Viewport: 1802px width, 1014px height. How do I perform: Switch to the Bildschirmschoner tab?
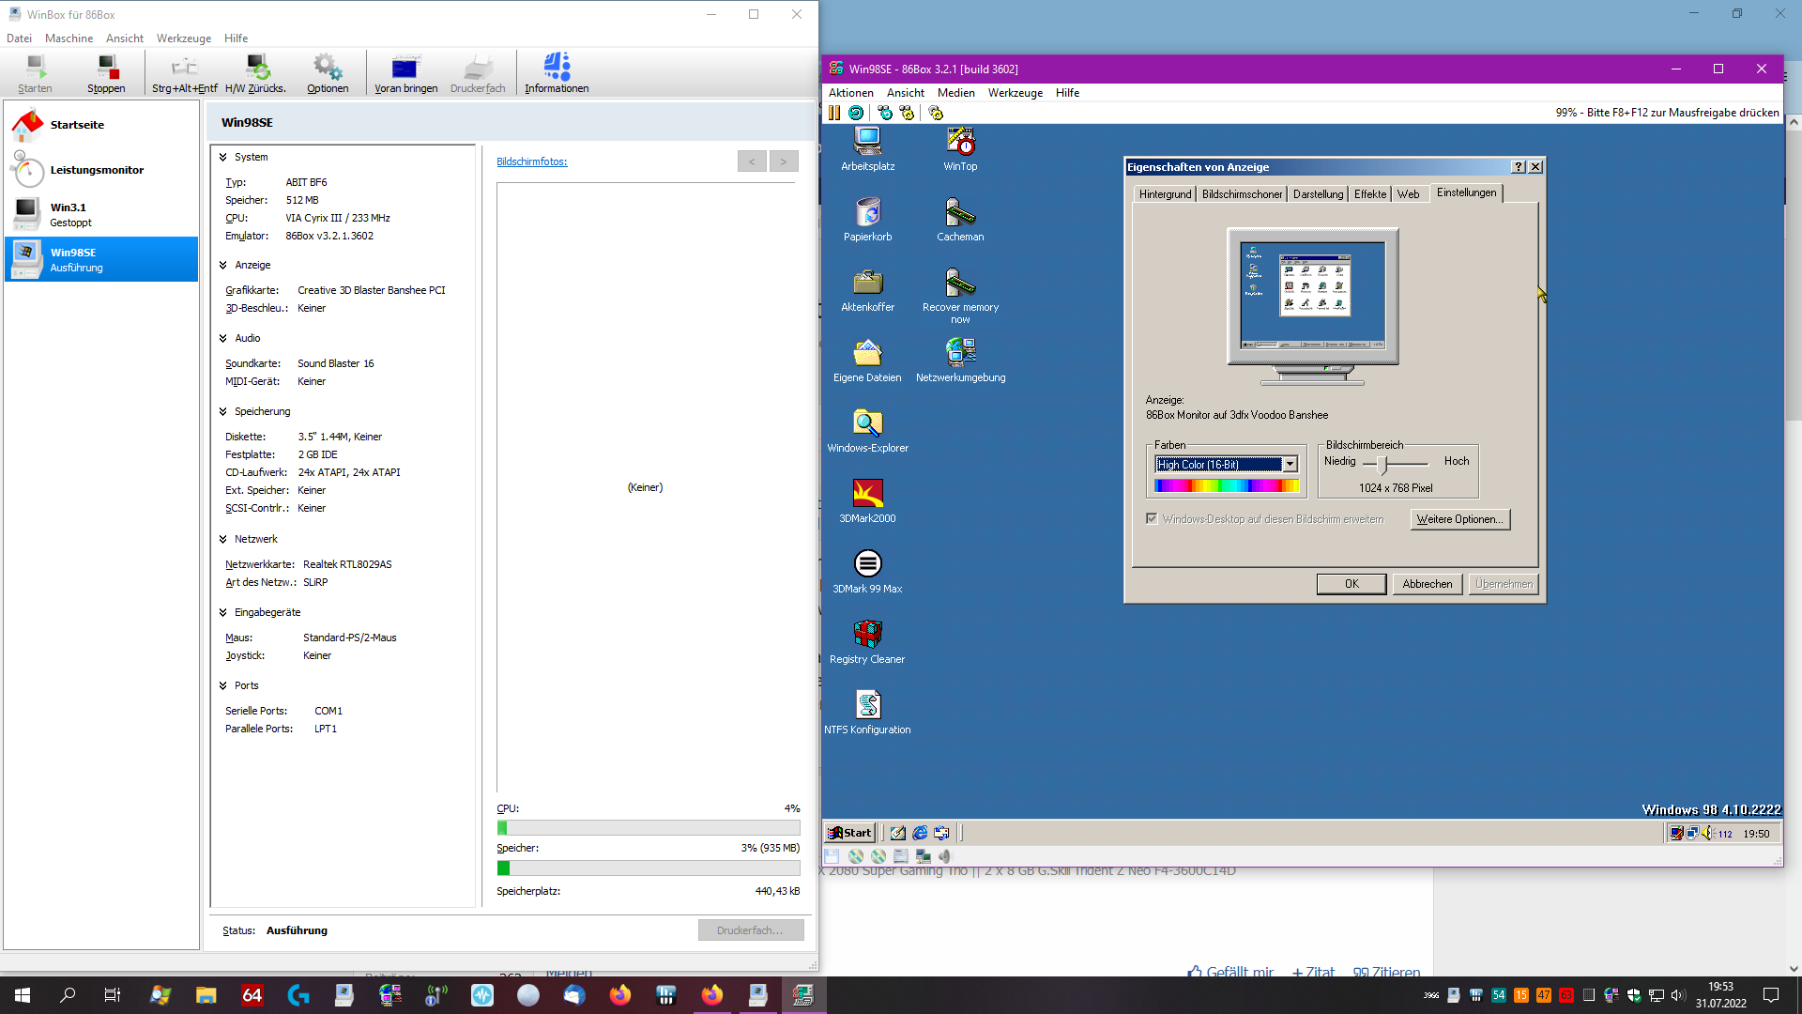(1242, 194)
